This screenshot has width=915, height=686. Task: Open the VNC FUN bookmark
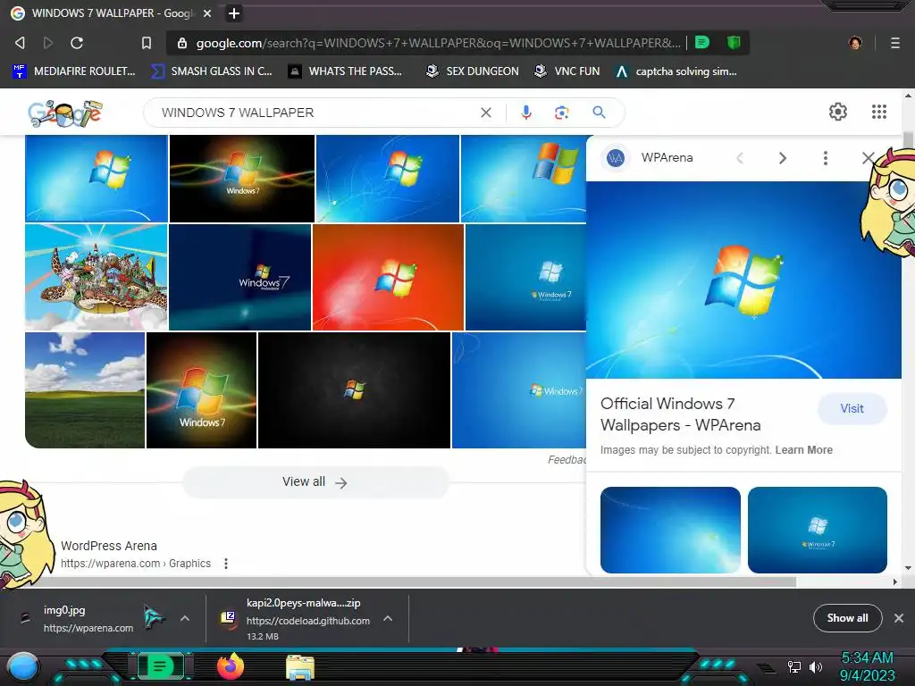[567, 71]
